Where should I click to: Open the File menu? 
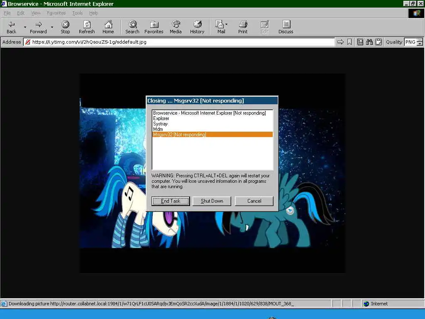coord(7,13)
